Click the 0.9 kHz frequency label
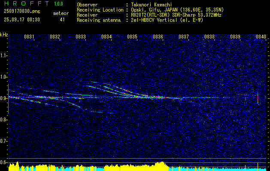The image size is (270, 171). coord(3,98)
